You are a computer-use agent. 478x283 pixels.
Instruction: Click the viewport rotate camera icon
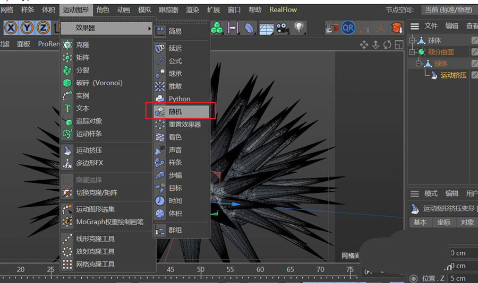pos(387,45)
